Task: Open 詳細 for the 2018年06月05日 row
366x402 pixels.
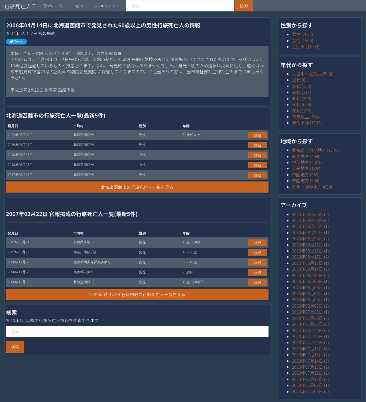Action: (257, 165)
